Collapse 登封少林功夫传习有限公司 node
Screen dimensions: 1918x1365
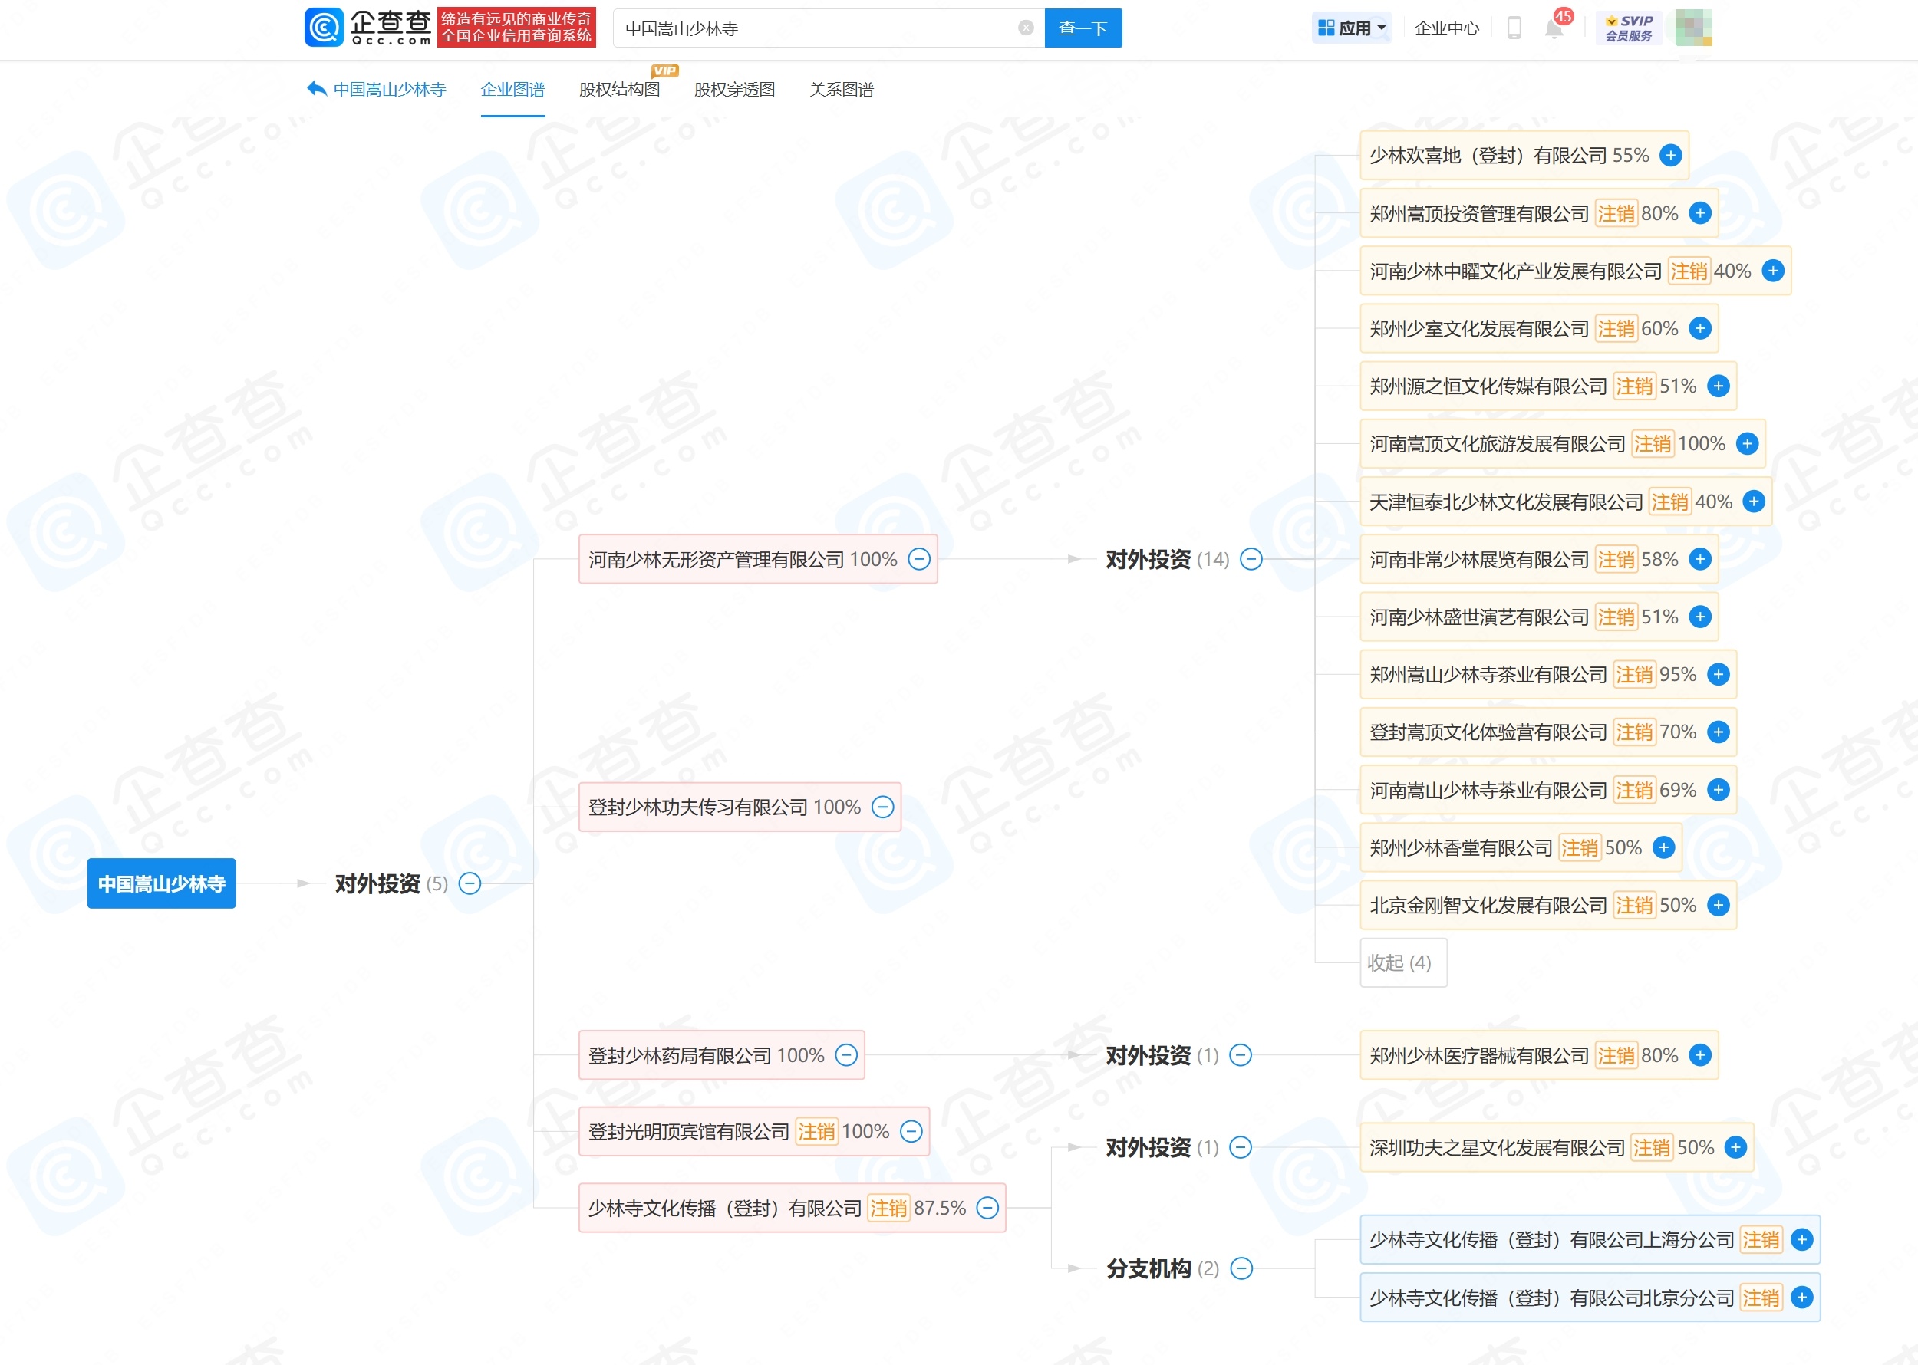pos(882,807)
